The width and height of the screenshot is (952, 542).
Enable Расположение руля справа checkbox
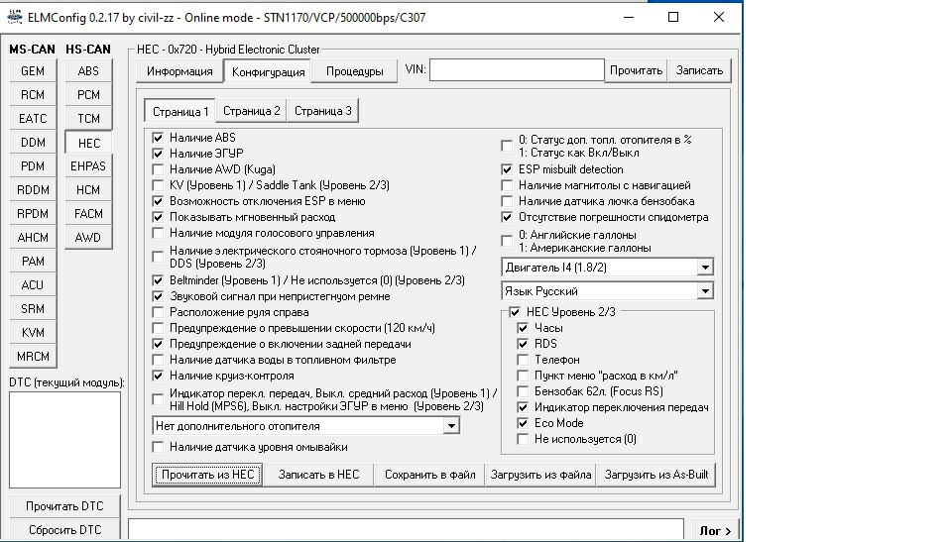(158, 312)
